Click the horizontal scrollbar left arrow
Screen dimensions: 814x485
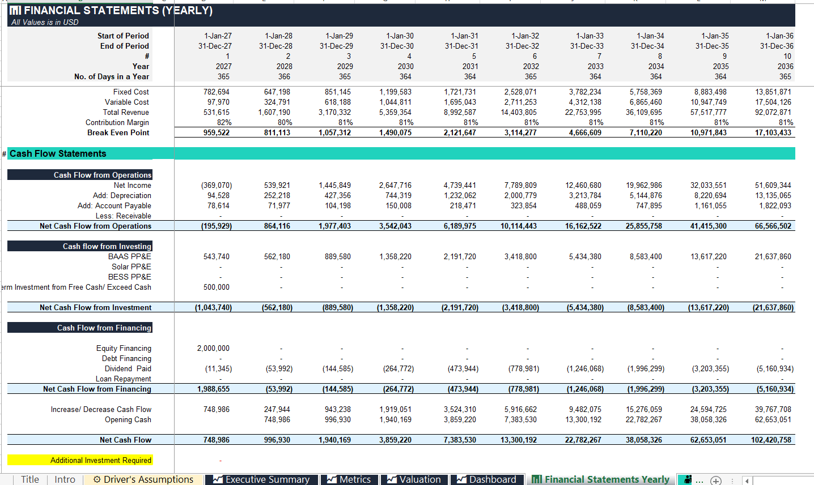click(x=747, y=480)
